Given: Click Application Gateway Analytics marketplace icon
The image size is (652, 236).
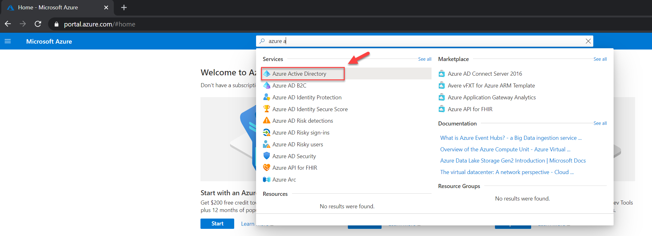Looking at the screenshot, I should tap(442, 97).
